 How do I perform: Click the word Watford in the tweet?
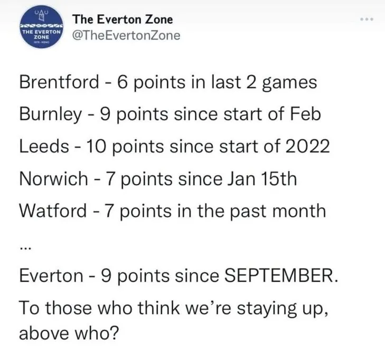52,210
